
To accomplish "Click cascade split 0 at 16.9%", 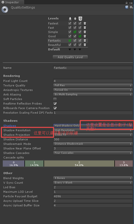I will (14, 164).
